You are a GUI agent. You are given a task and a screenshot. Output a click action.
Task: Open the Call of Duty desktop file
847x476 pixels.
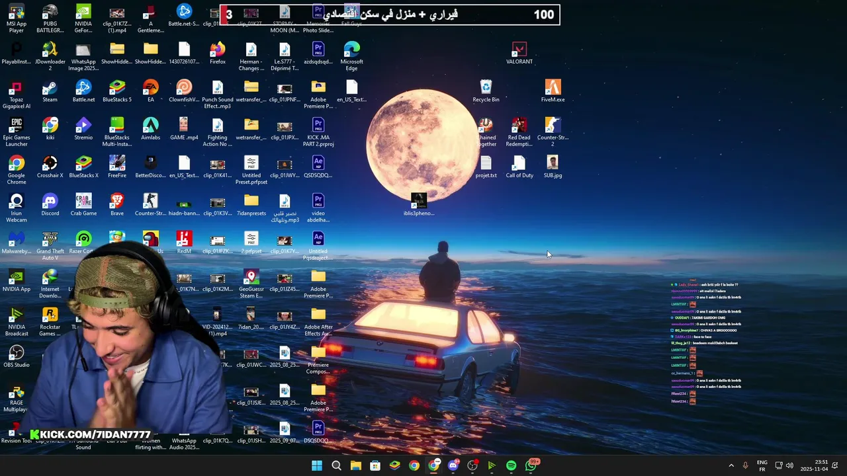[519, 167]
